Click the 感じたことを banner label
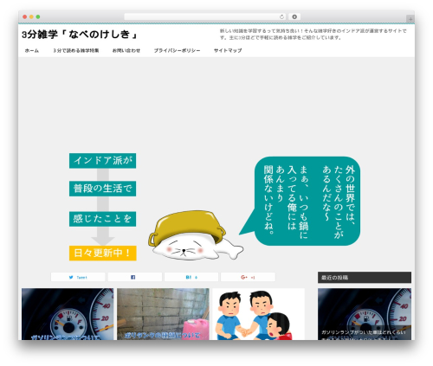Screen dimensions: 433x366 coord(102,219)
